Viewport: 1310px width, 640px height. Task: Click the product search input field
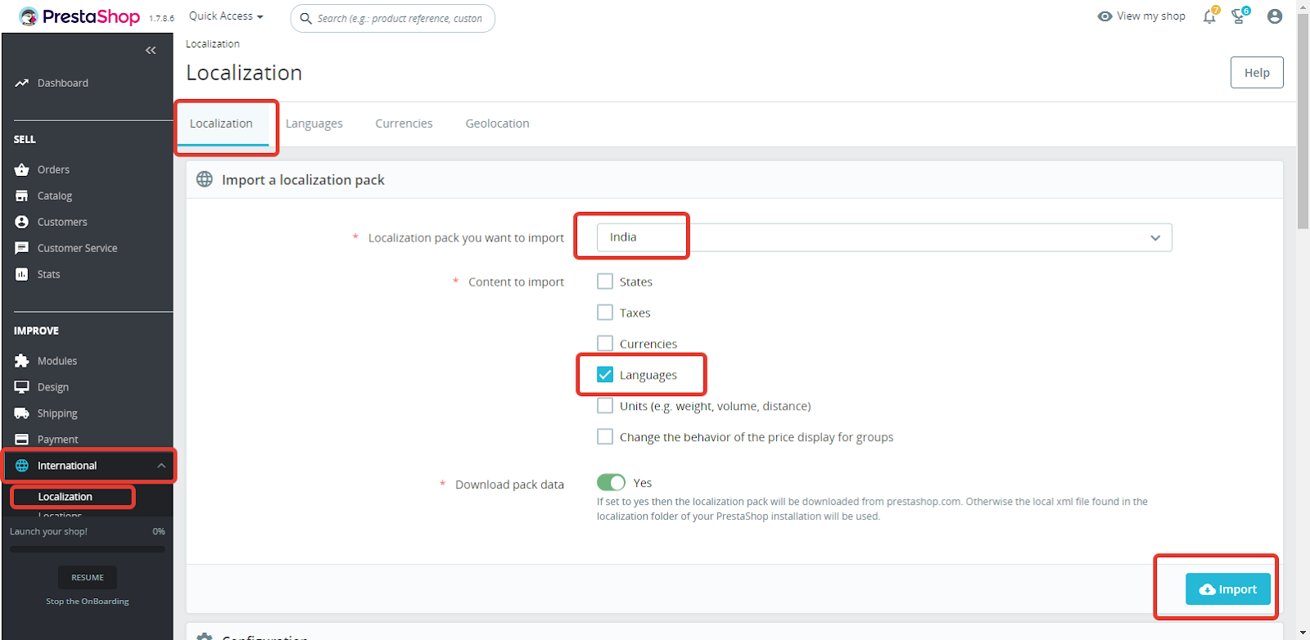click(400, 18)
